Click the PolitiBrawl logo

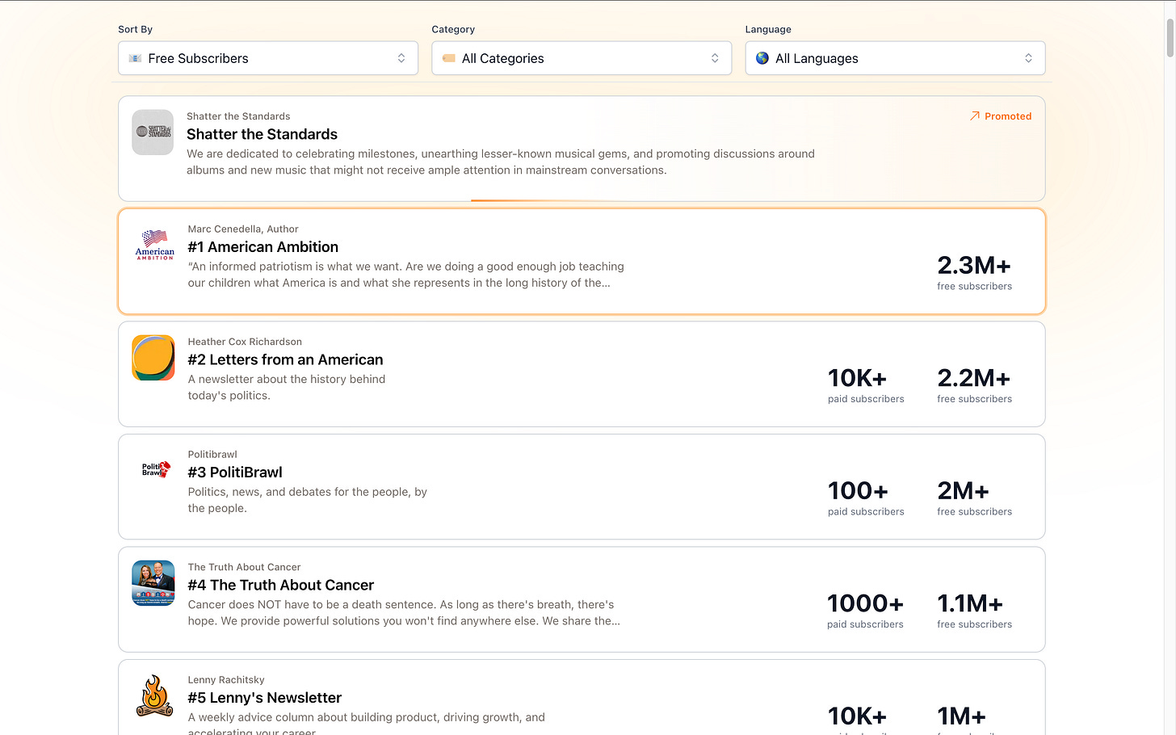(x=156, y=469)
